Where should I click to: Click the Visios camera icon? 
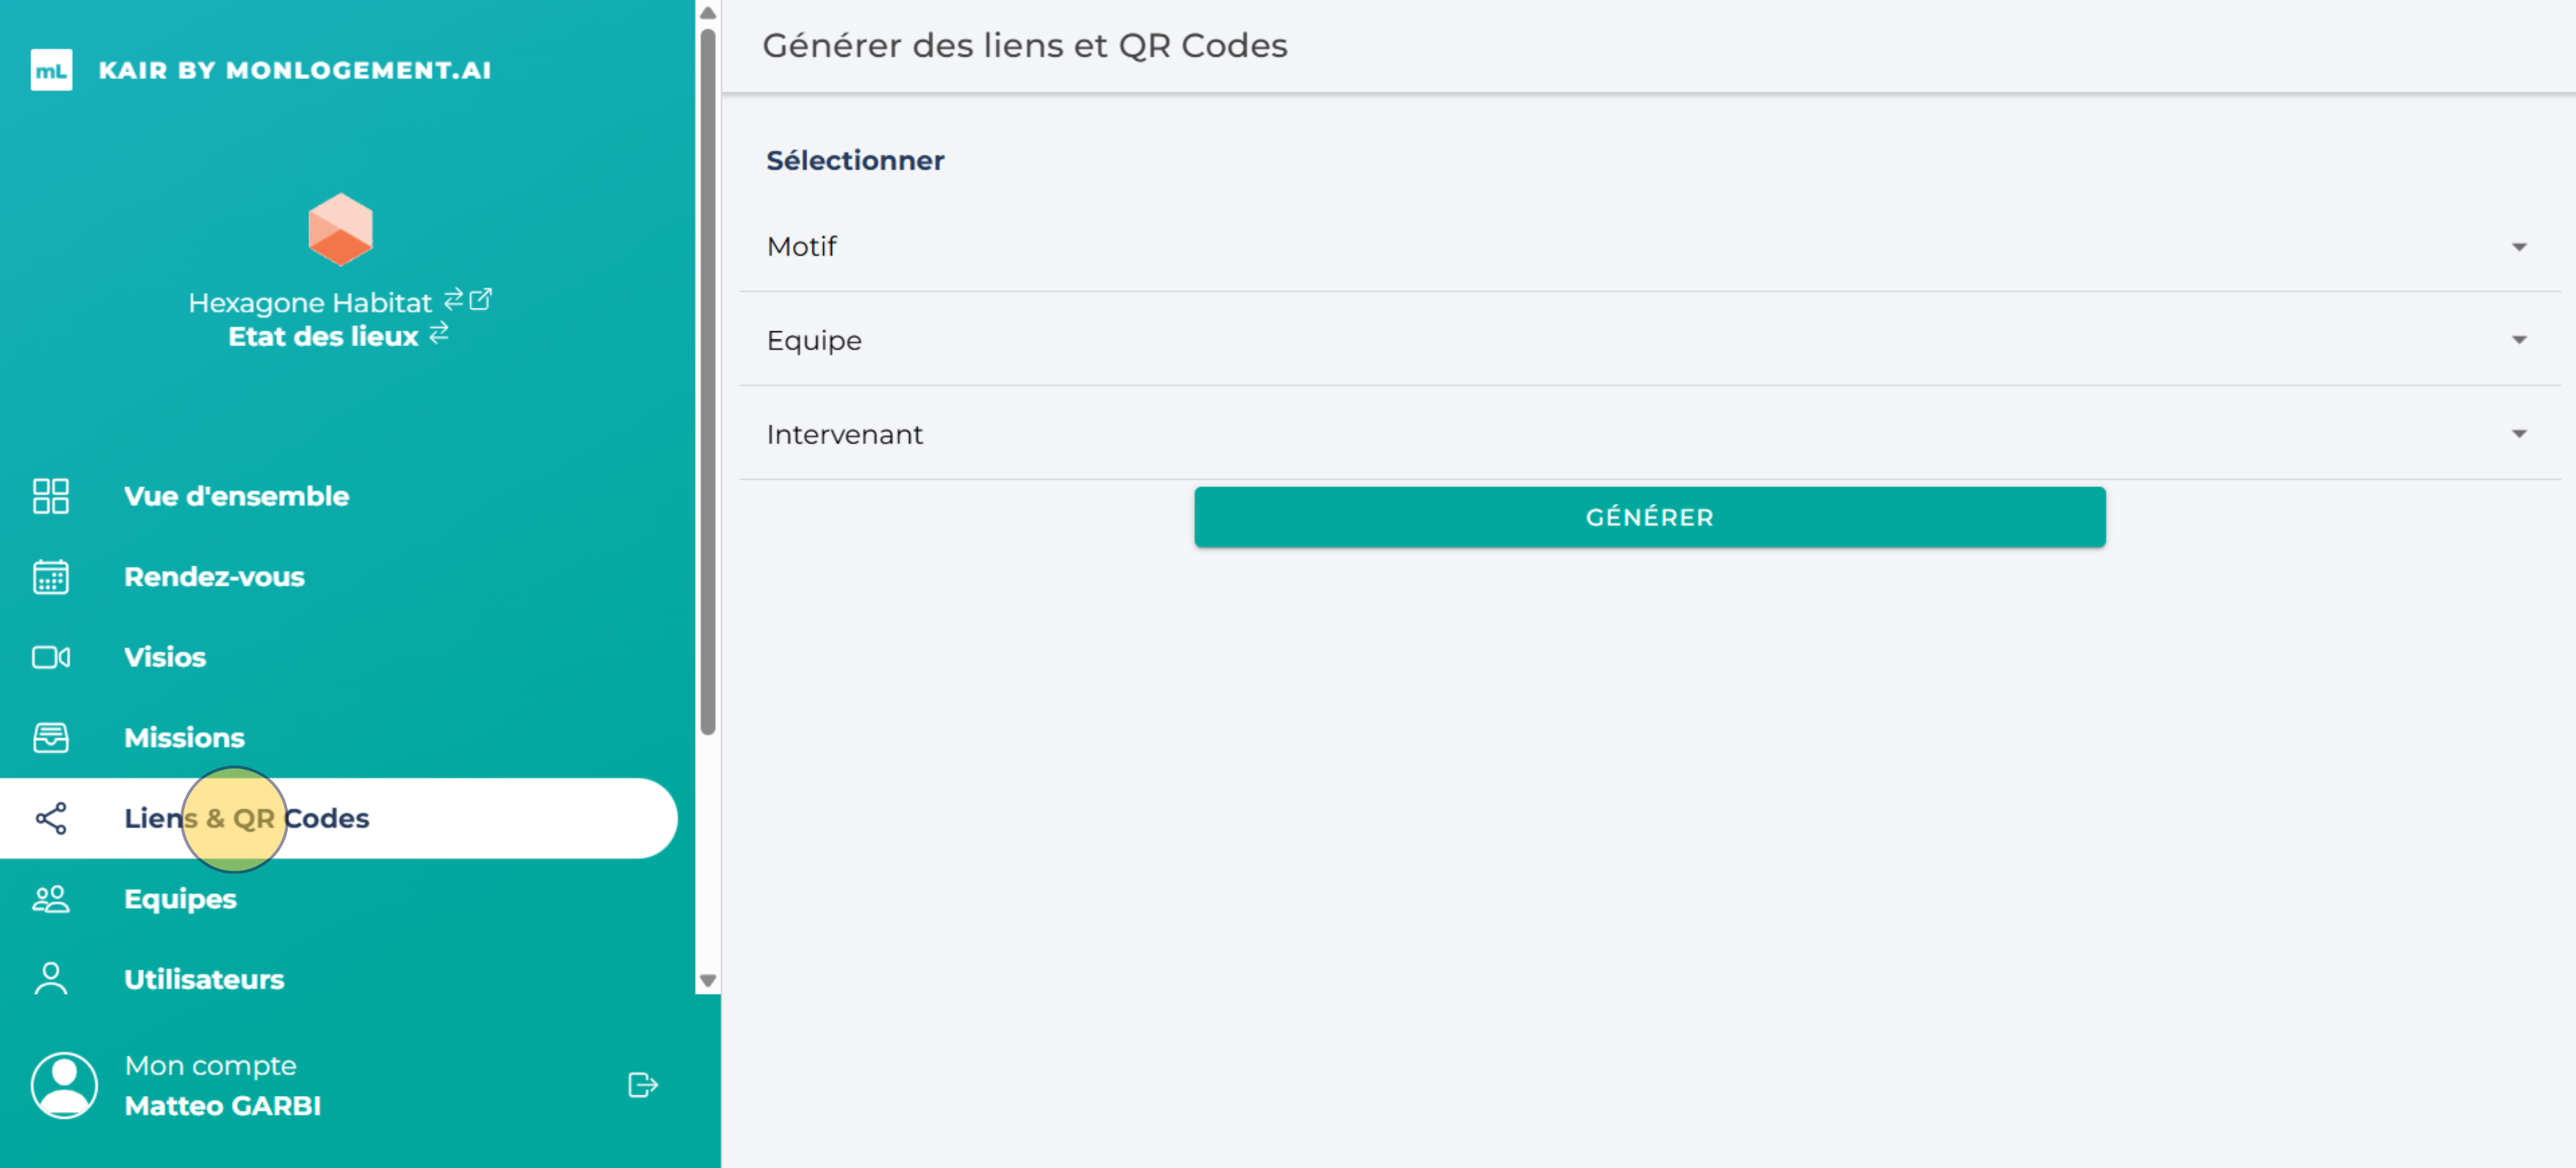[51, 657]
